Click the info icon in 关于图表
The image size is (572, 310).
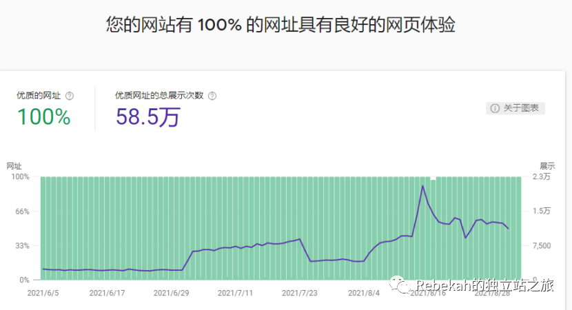coord(494,108)
